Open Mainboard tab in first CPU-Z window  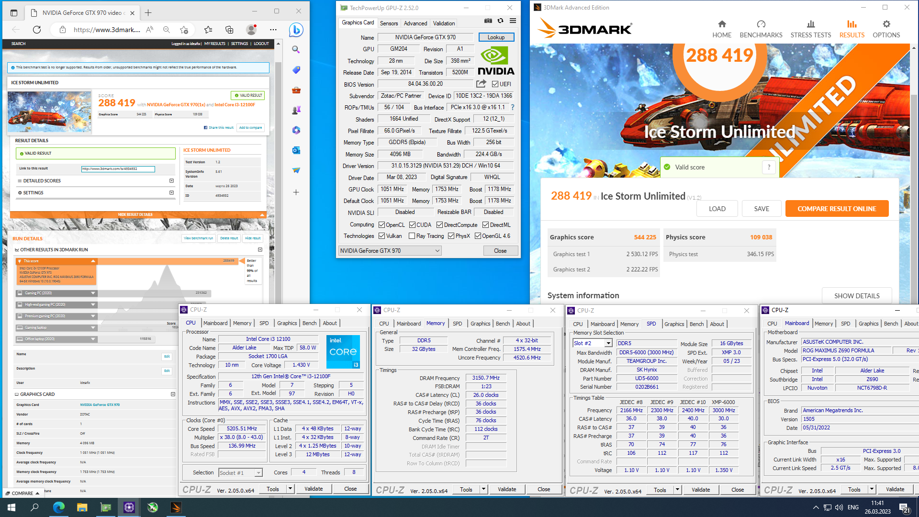215,323
